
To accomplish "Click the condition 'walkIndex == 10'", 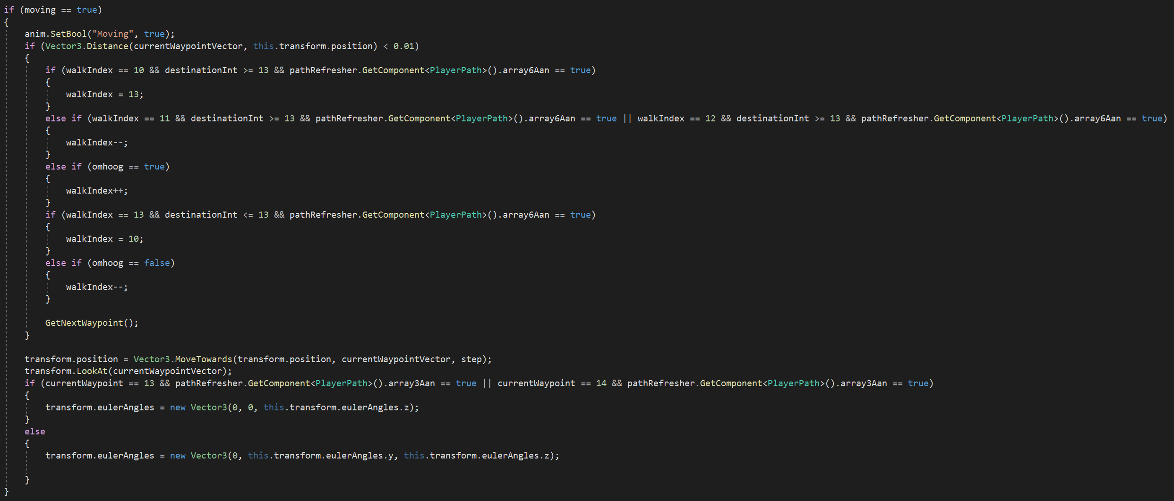I will (105, 70).
